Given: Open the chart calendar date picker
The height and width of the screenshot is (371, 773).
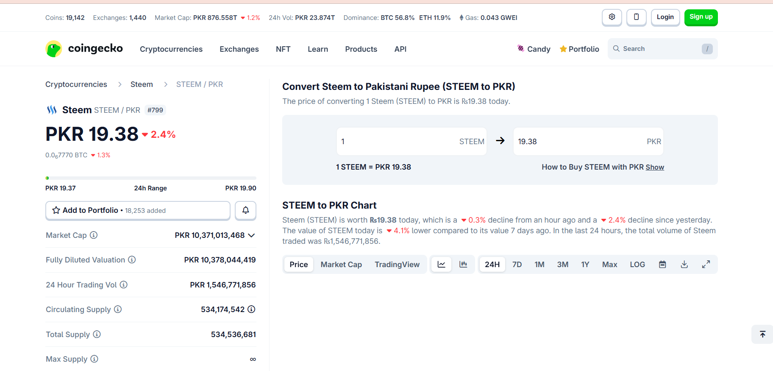Looking at the screenshot, I should point(662,264).
